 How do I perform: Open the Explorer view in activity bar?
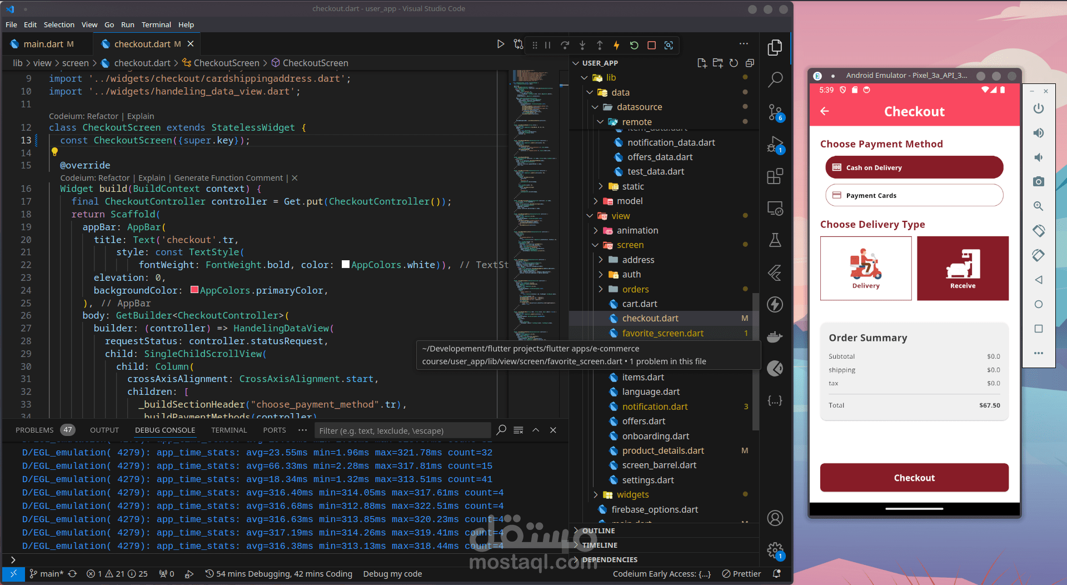click(x=775, y=48)
